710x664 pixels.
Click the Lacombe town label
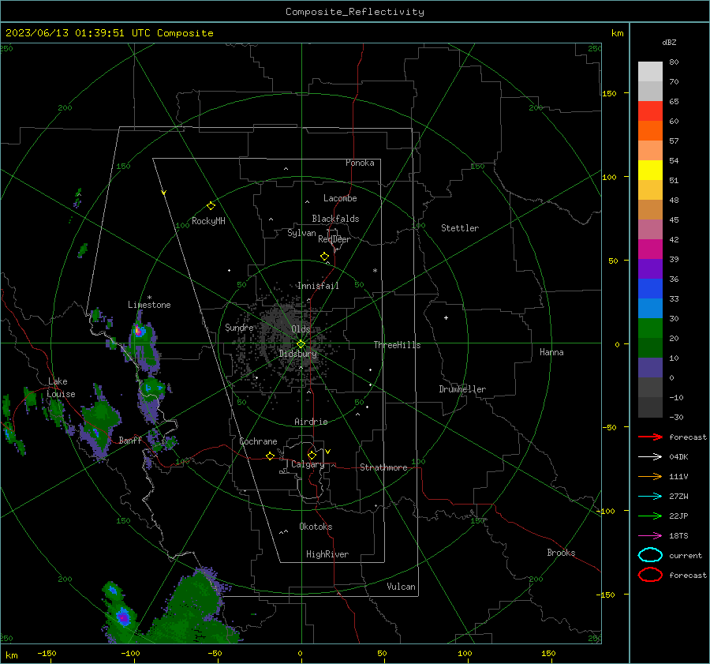pos(340,198)
